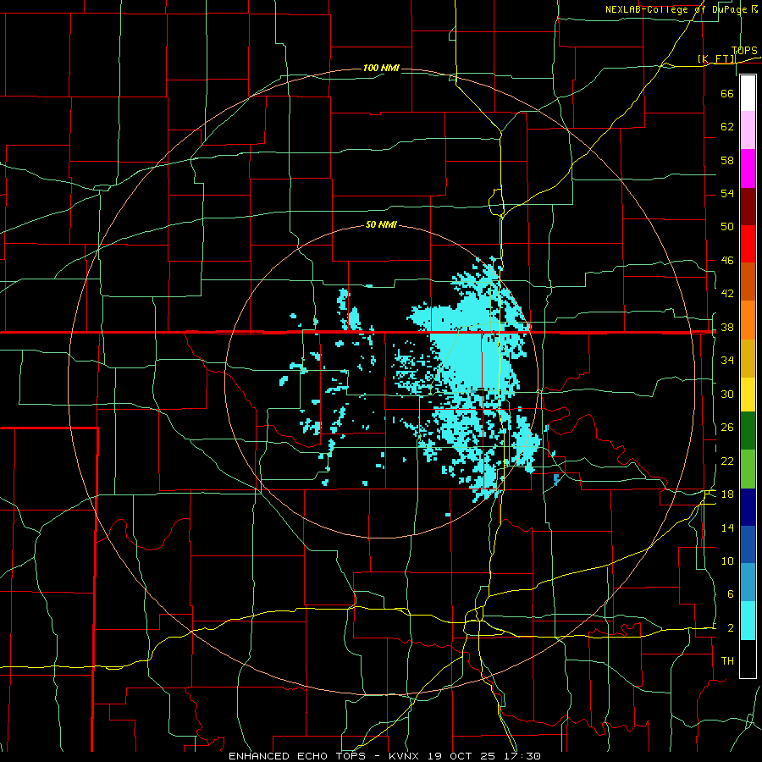Click legend value 46
The height and width of the screenshot is (762, 762).
pyautogui.click(x=727, y=261)
